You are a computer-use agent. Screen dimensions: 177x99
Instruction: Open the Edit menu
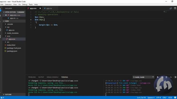click(2, 4)
